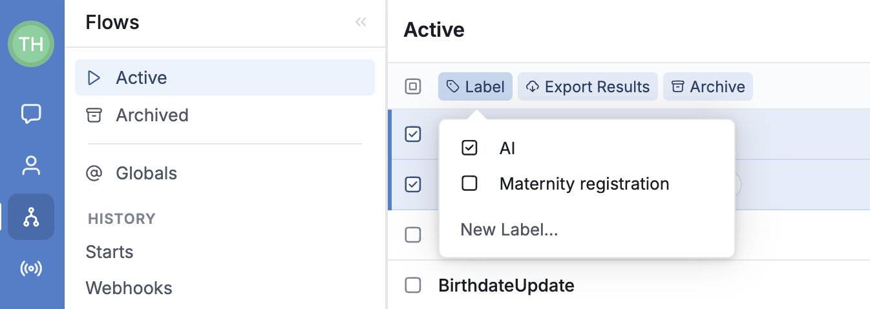Open the TH user avatar menu
The width and height of the screenshot is (870, 309).
[x=31, y=44]
